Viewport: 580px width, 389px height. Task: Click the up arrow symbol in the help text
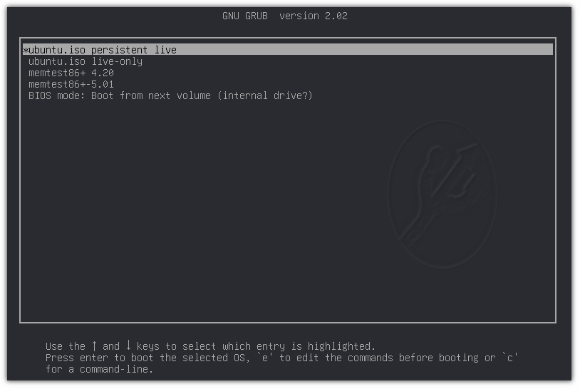94,346
